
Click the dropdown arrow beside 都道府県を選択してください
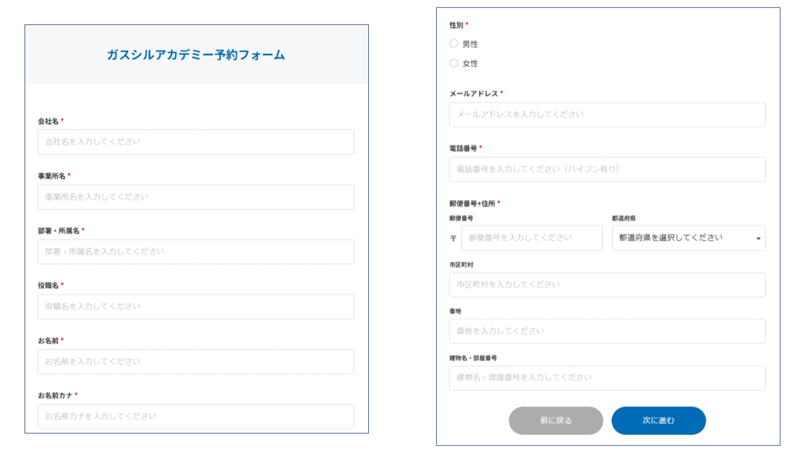coord(758,239)
